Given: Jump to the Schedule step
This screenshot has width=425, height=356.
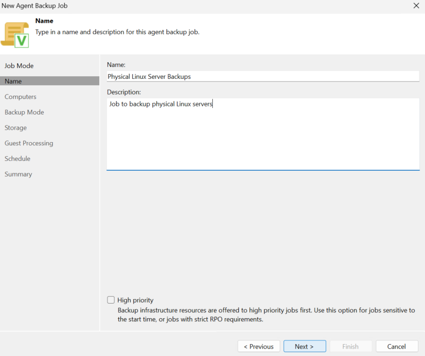Looking at the screenshot, I should coord(17,159).
